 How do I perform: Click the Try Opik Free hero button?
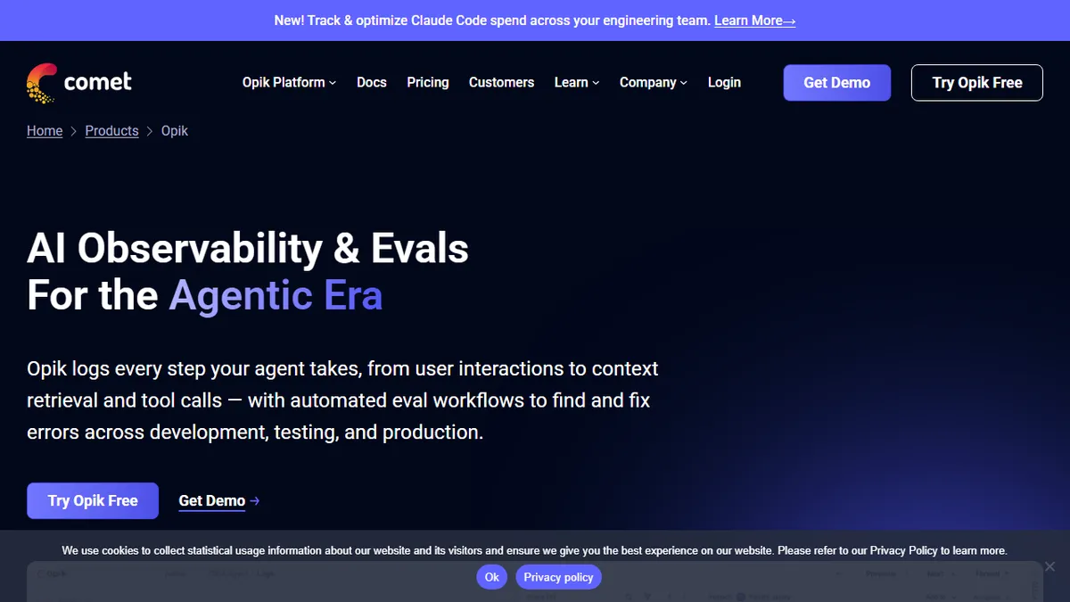pos(93,500)
